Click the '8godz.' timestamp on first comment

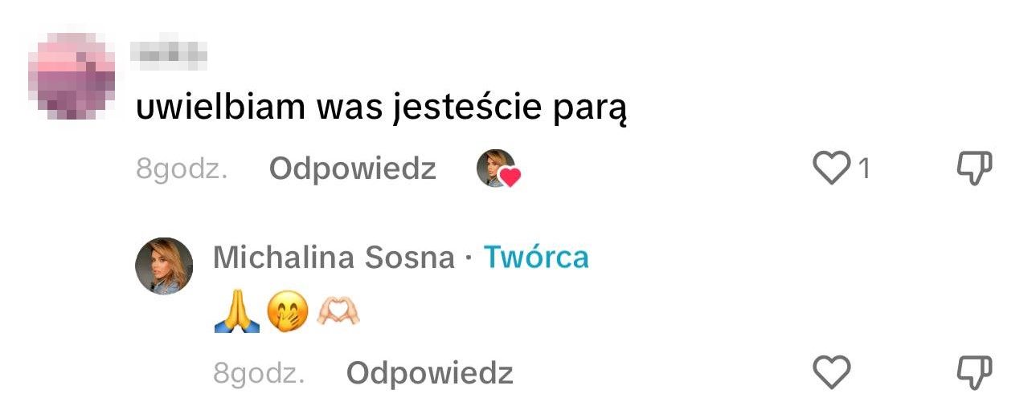182,170
